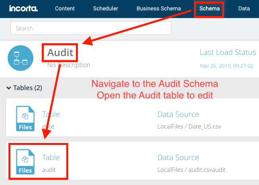Click the Files icon for audit table
The image size is (259, 185).
pyautogui.click(x=25, y=162)
